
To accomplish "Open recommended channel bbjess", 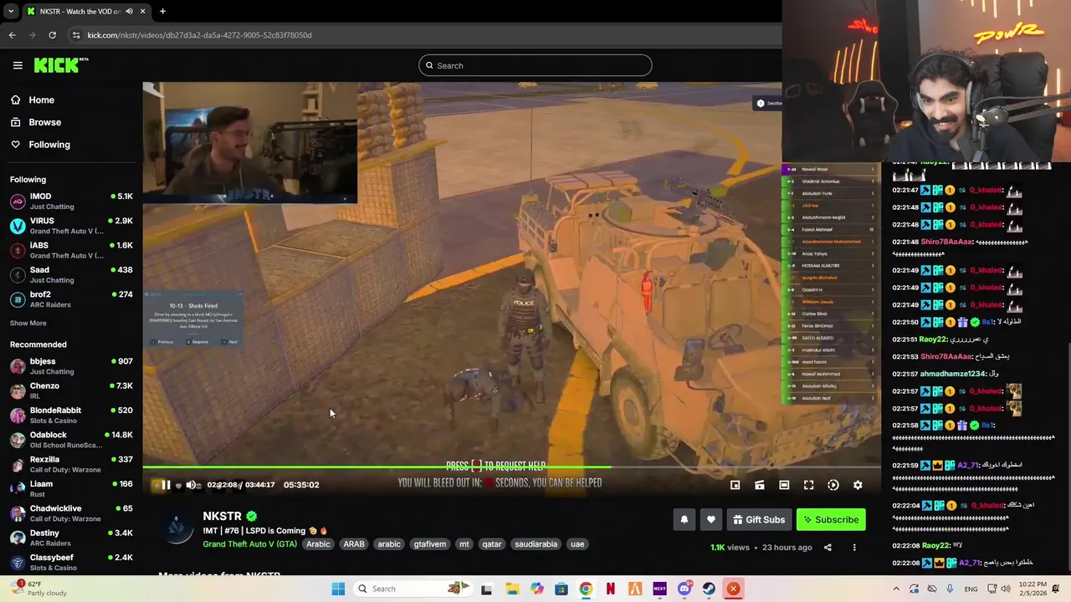I will coord(71,366).
